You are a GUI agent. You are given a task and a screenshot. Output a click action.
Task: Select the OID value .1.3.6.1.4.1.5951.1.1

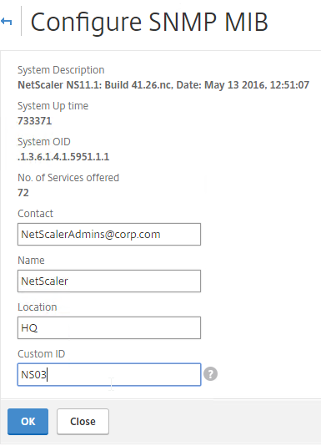coord(63,157)
